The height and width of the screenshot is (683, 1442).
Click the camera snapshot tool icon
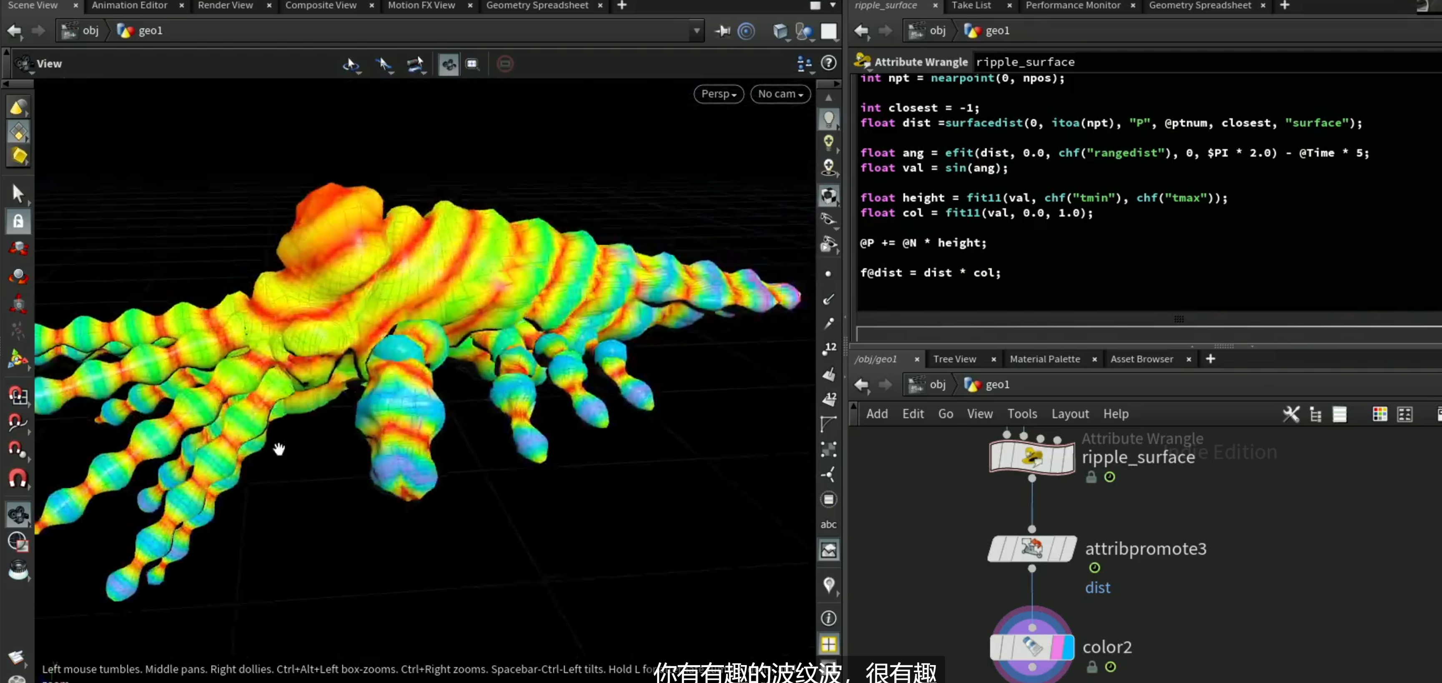pos(472,64)
